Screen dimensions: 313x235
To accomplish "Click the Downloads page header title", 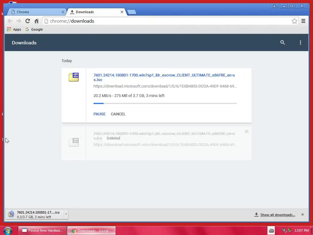I will click(x=24, y=43).
